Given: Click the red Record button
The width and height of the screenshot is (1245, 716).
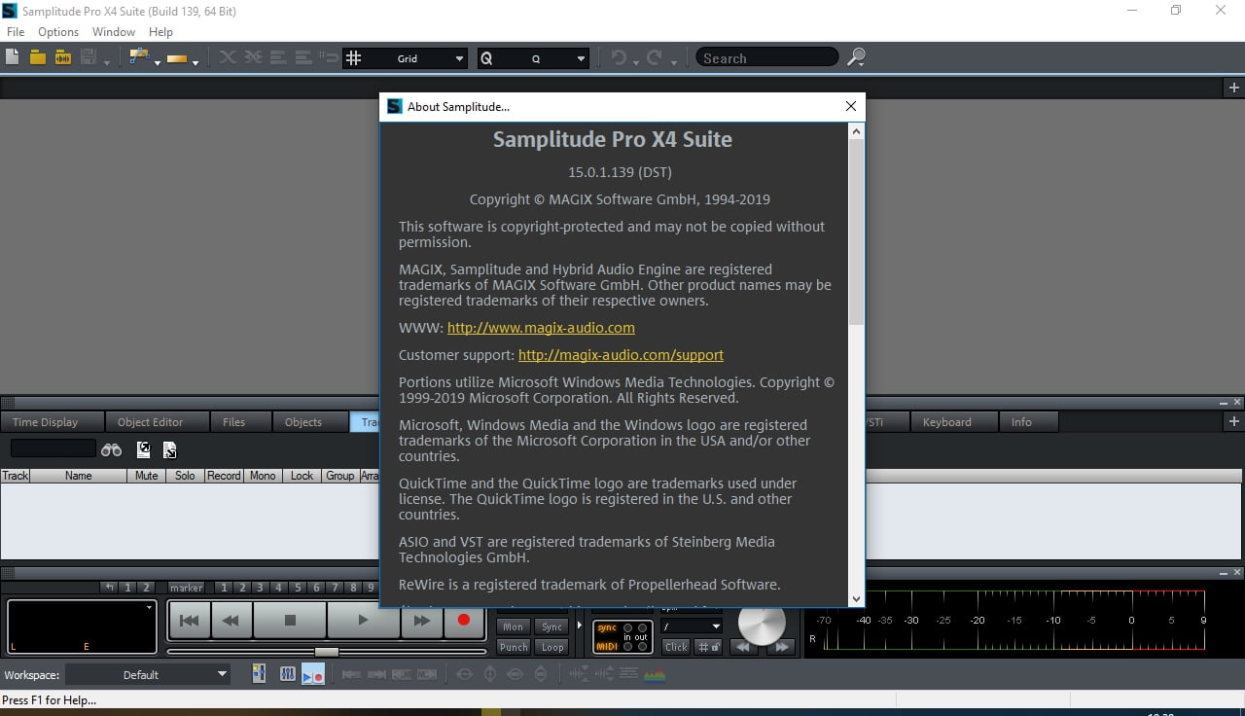Looking at the screenshot, I should (464, 620).
